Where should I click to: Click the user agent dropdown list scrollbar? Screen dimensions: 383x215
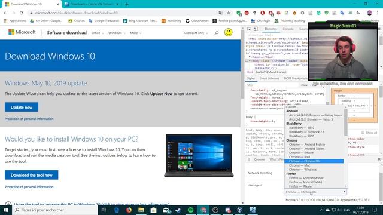pyautogui.click(x=346, y=122)
